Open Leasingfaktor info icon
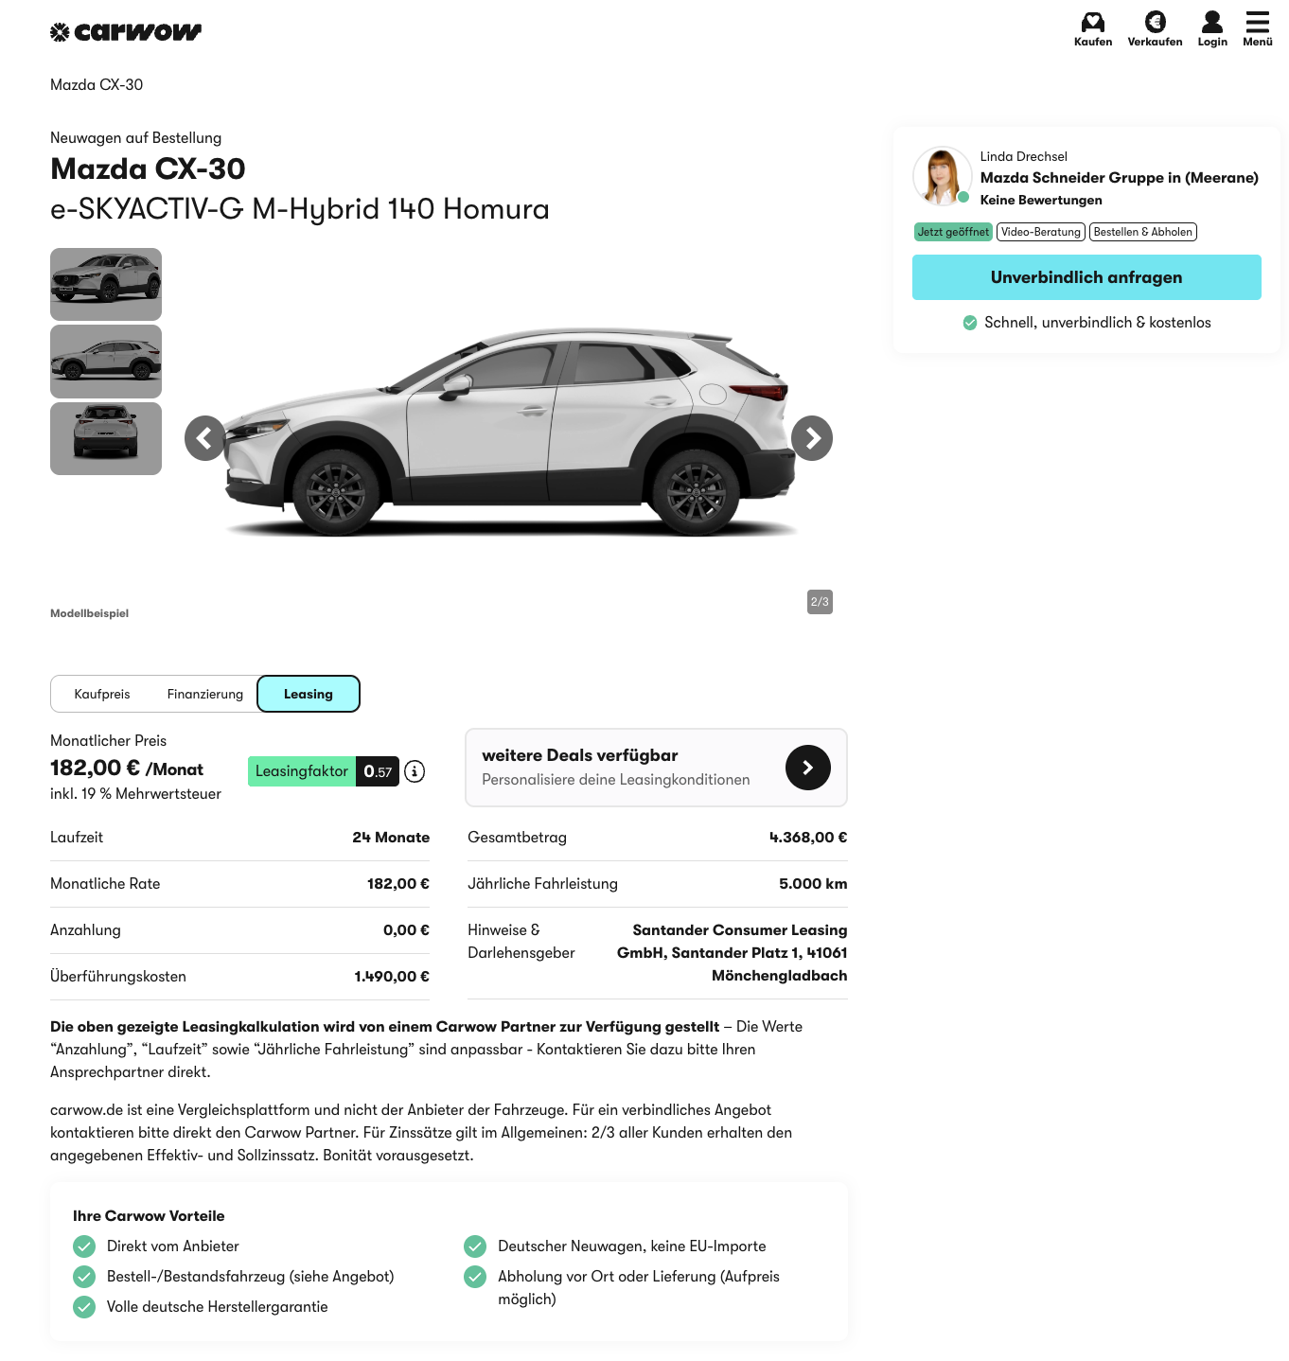 pyautogui.click(x=415, y=771)
